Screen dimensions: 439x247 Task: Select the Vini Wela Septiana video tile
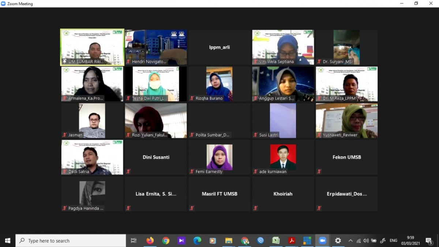(283, 47)
